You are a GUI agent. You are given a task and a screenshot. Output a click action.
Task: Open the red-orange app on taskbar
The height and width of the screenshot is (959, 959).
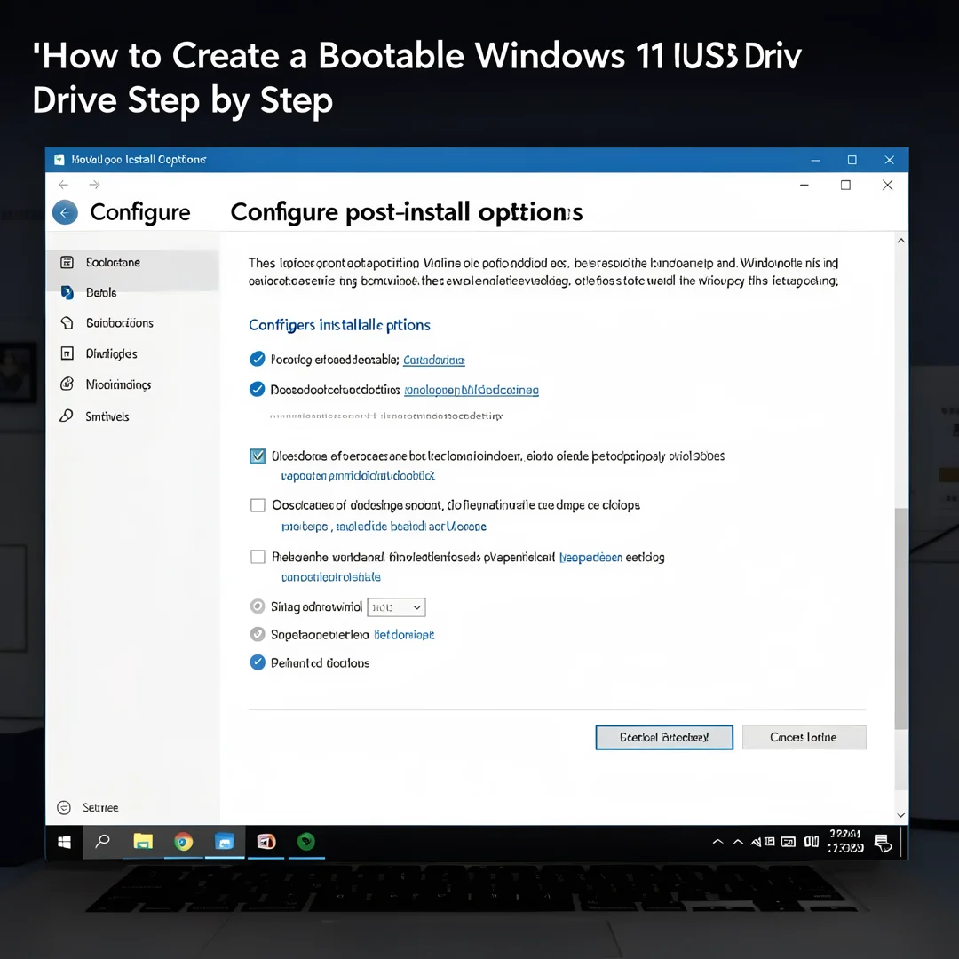tap(266, 842)
